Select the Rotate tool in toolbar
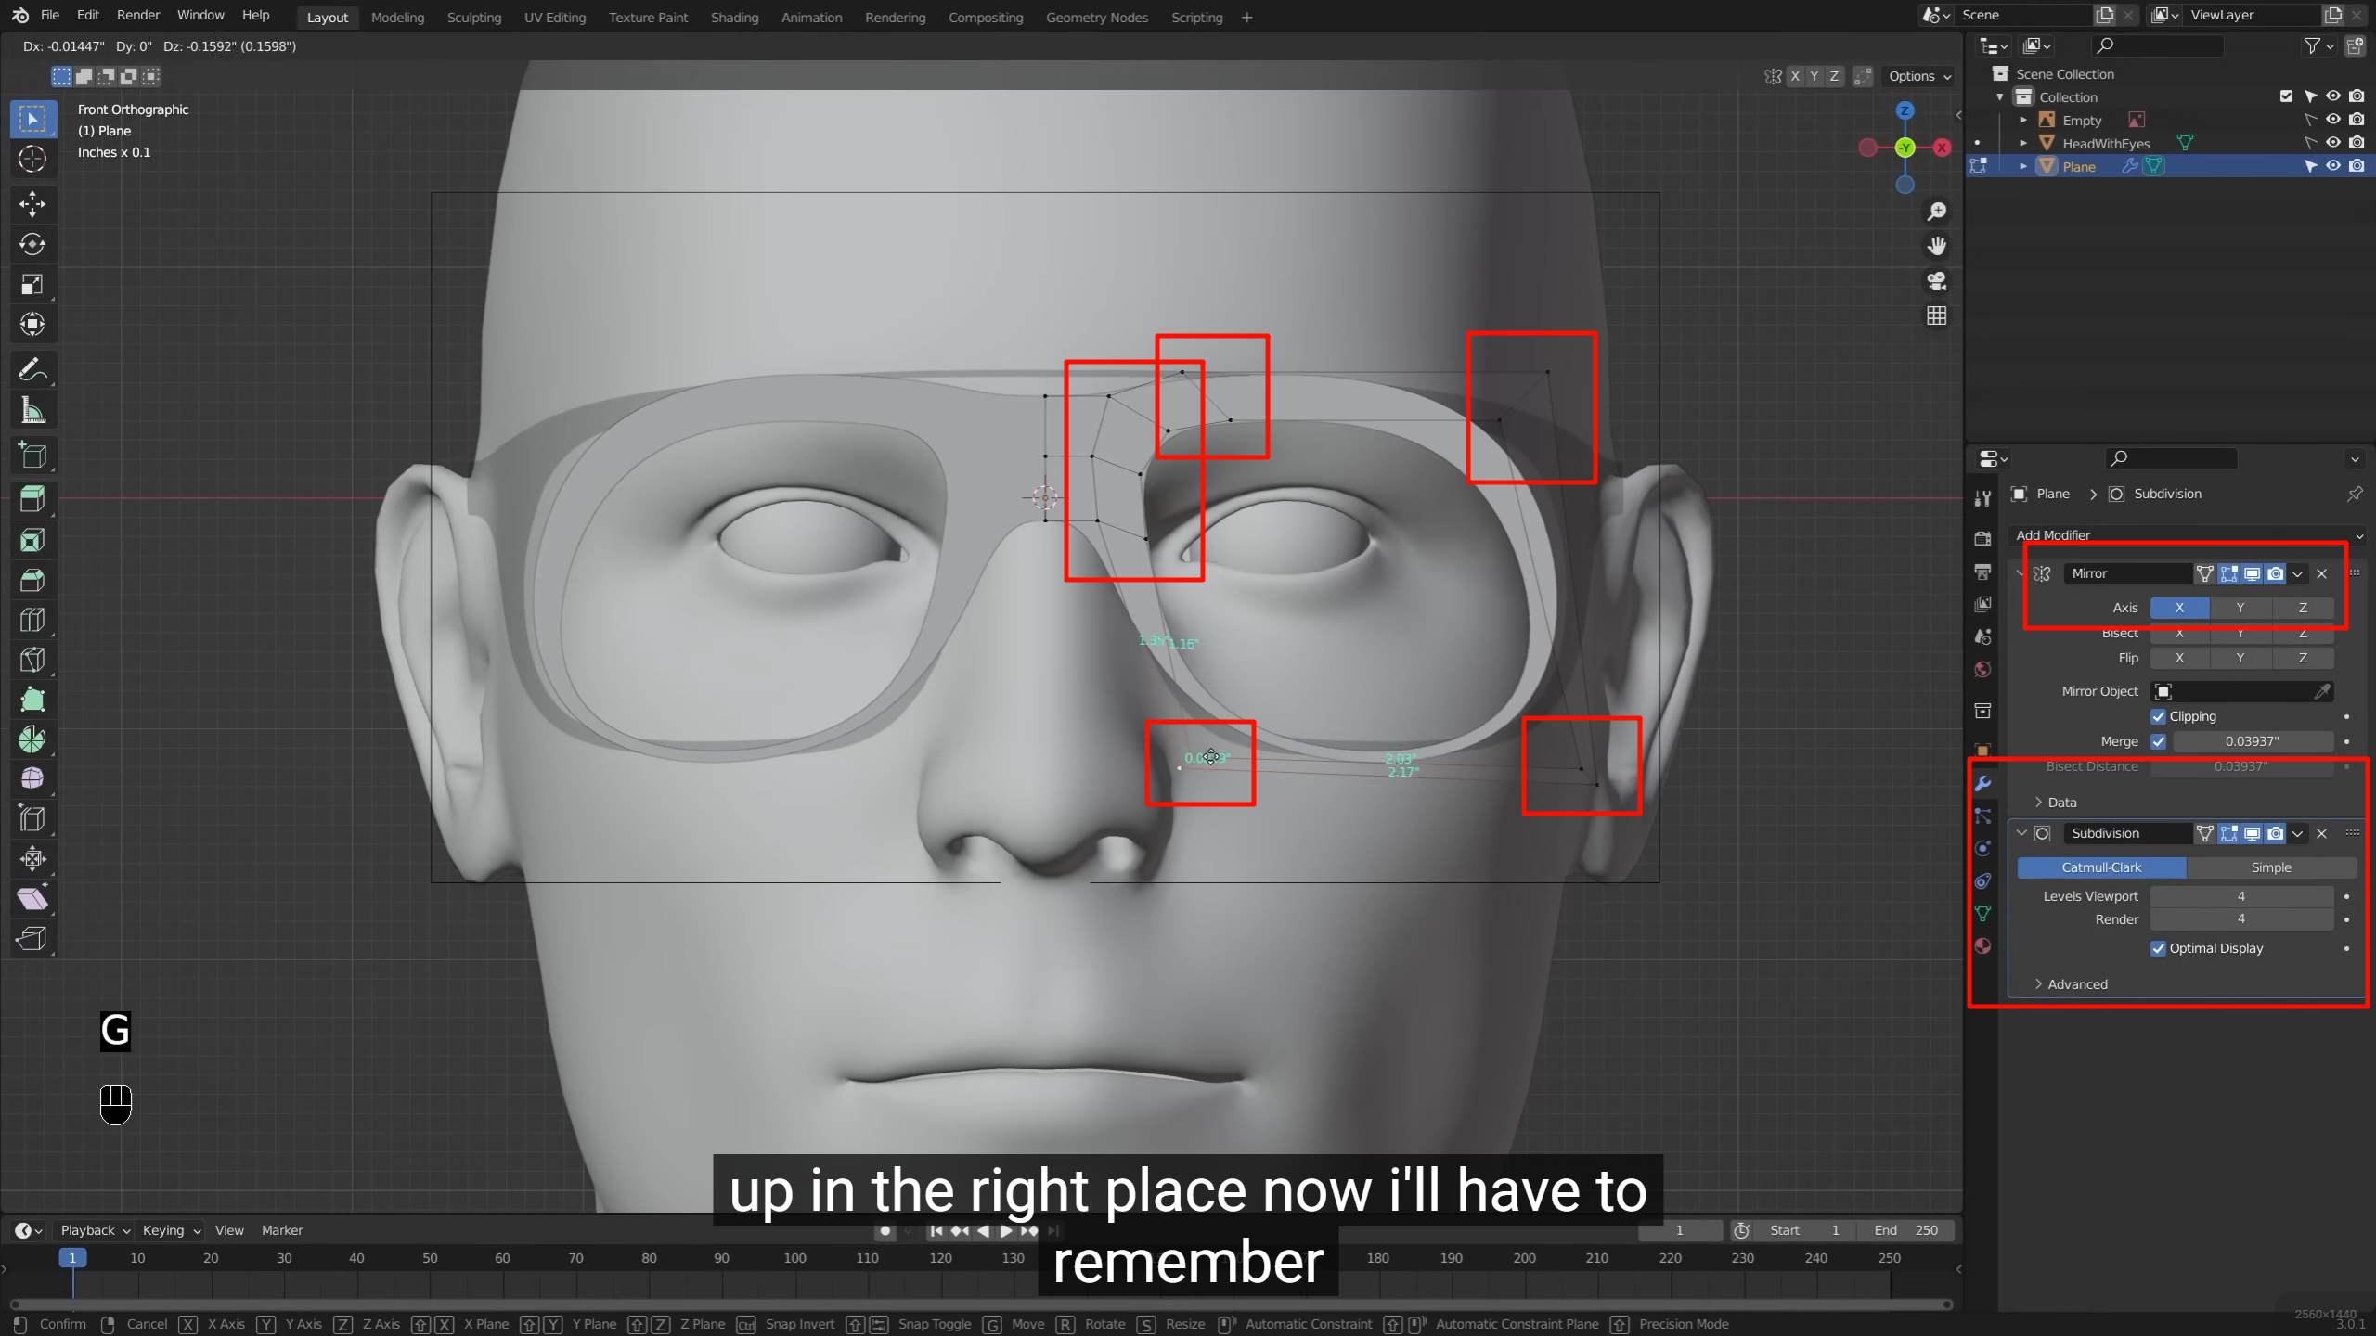This screenshot has width=2376, height=1336. pos(32,244)
